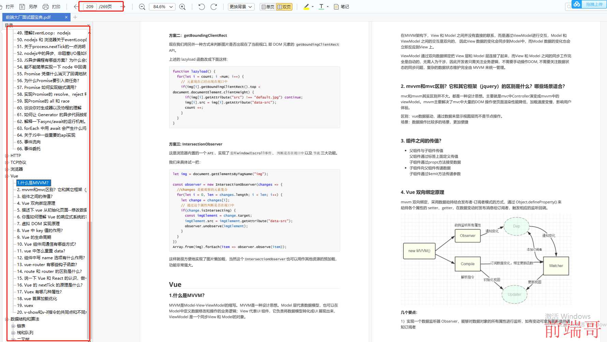The height and width of the screenshot is (342, 607).
Task: Open outline item 7. 虚拟 DOM 实现原理
Action: pyautogui.click(x=38, y=224)
